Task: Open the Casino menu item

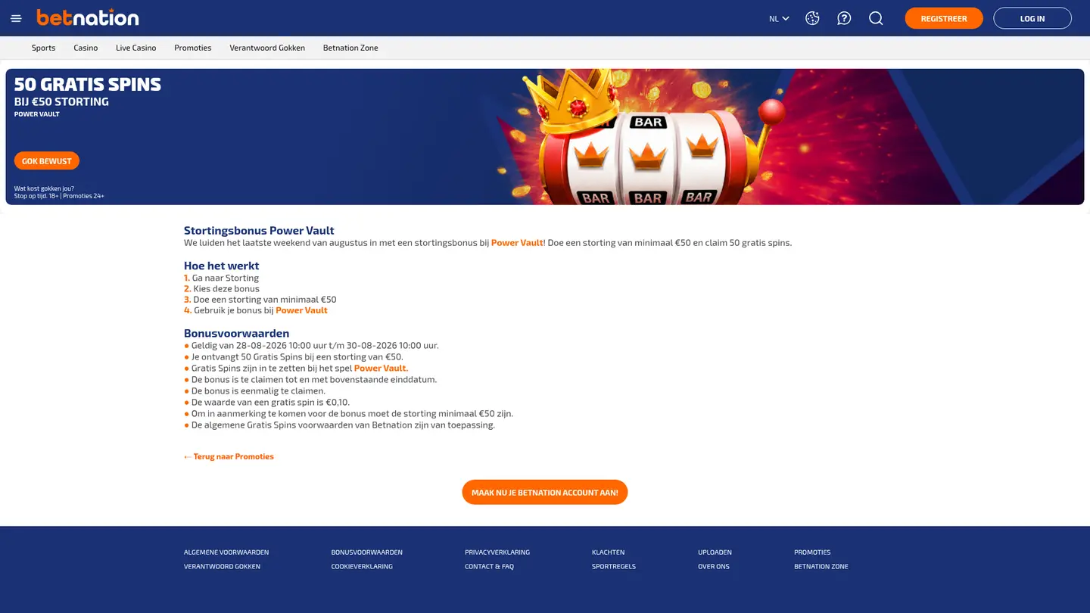Action: [86, 48]
